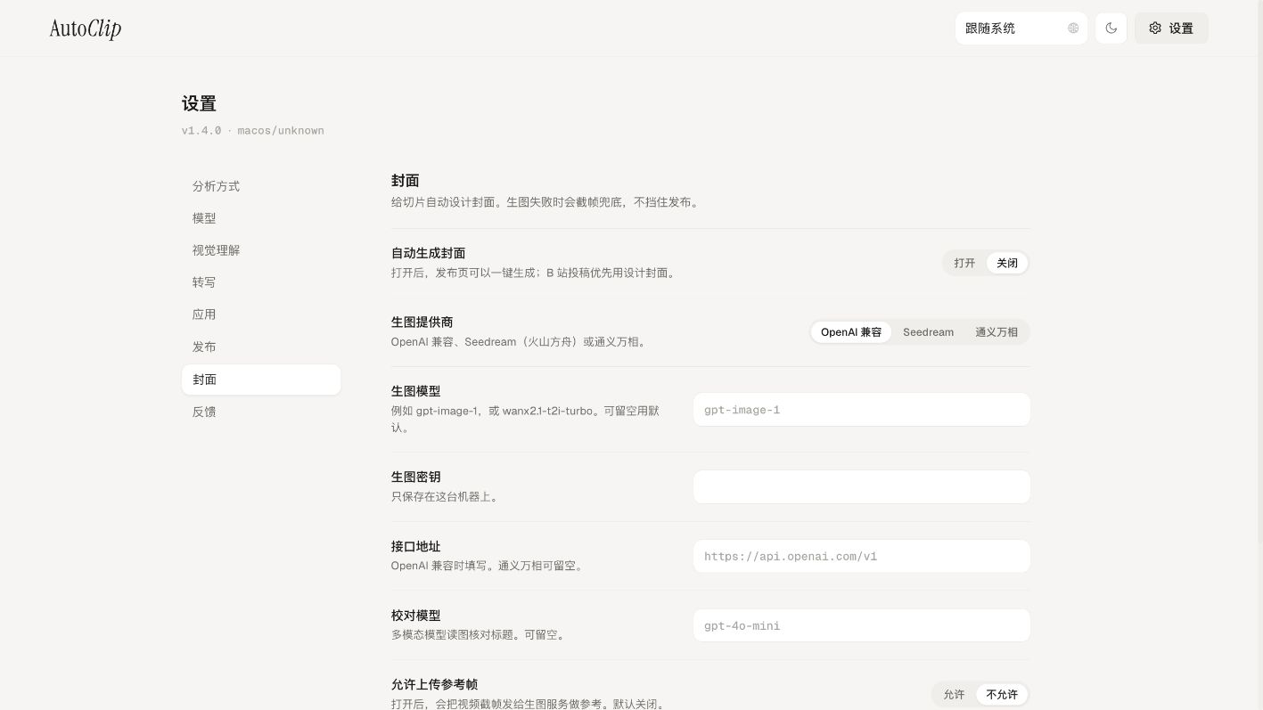The height and width of the screenshot is (710, 1263).
Task: Set 允许上传参考帧 to 允许
Action: pyautogui.click(x=954, y=694)
